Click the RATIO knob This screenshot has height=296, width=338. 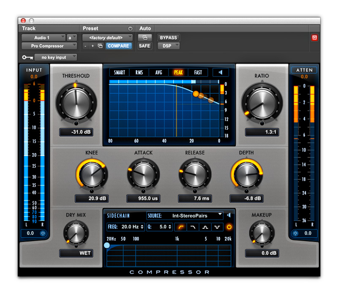(x=262, y=104)
